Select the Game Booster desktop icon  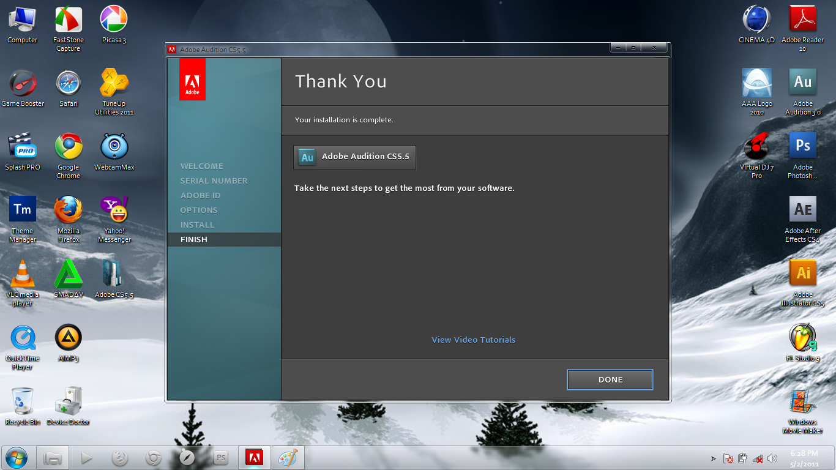click(x=23, y=89)
